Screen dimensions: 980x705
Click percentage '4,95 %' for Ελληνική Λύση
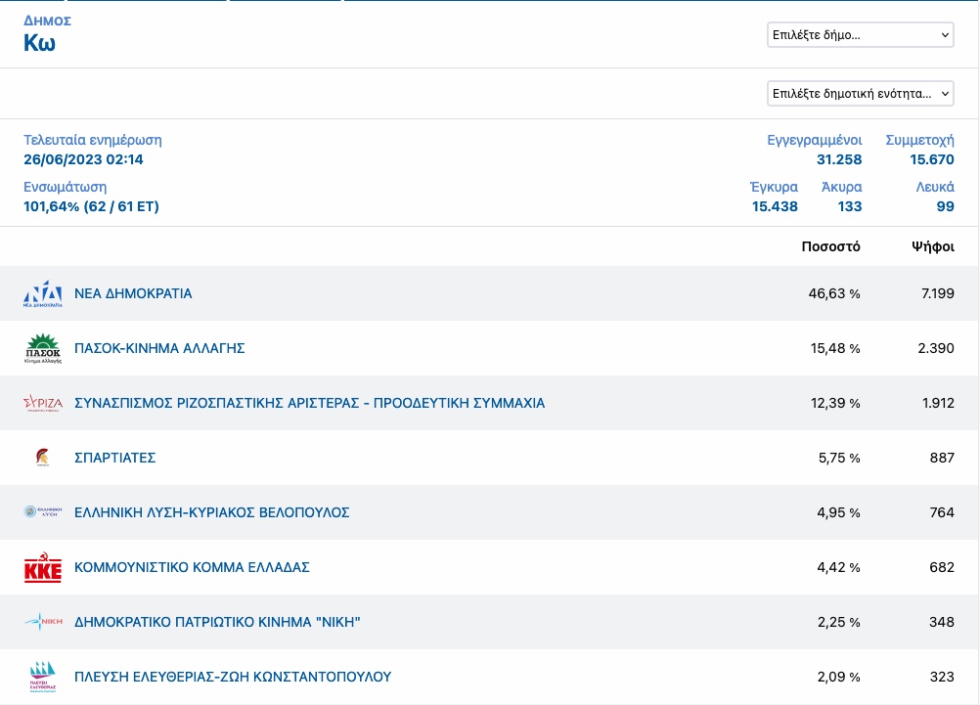click(839, 512)
